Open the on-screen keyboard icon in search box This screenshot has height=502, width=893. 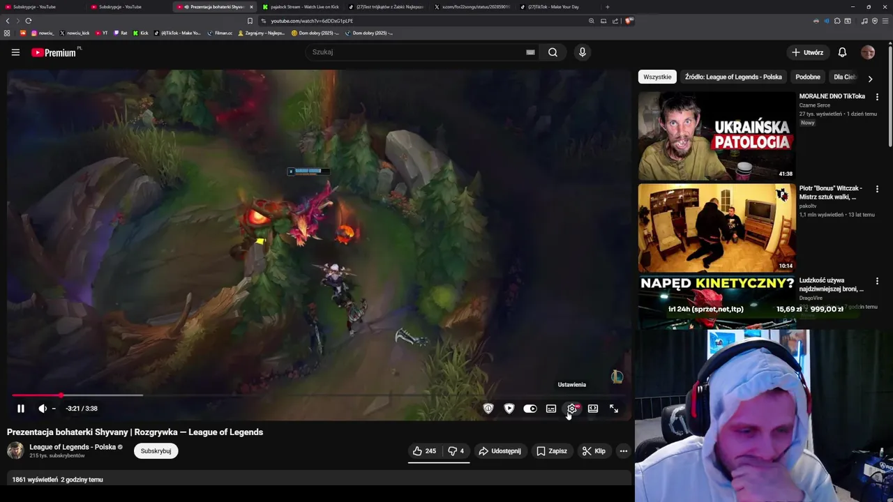point(530,52)
